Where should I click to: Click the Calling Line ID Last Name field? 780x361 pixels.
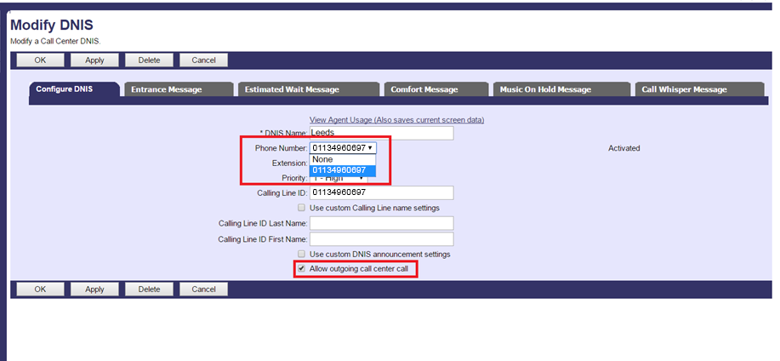(382, 224)
